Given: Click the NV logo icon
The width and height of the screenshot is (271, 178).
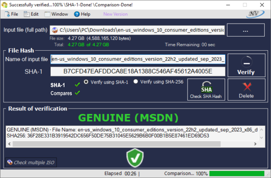Looking at the screenshot, I should click(255, 14).
